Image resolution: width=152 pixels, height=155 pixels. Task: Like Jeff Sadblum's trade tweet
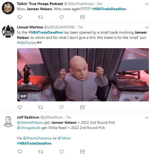click(x=62, y=152)
